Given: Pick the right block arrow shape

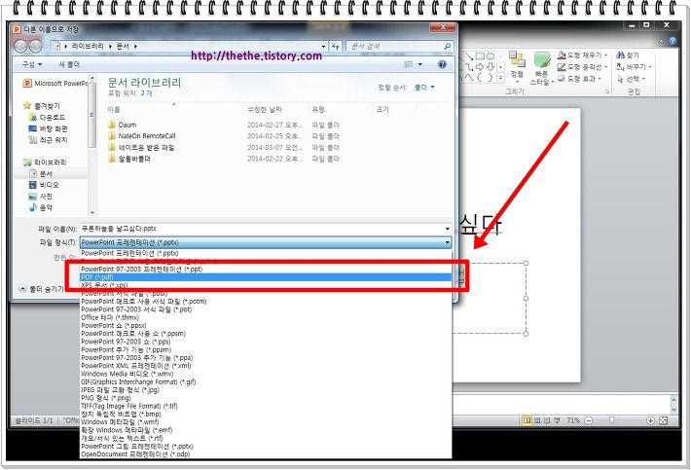Looking at the screenshot, I should tap(480, 67).
